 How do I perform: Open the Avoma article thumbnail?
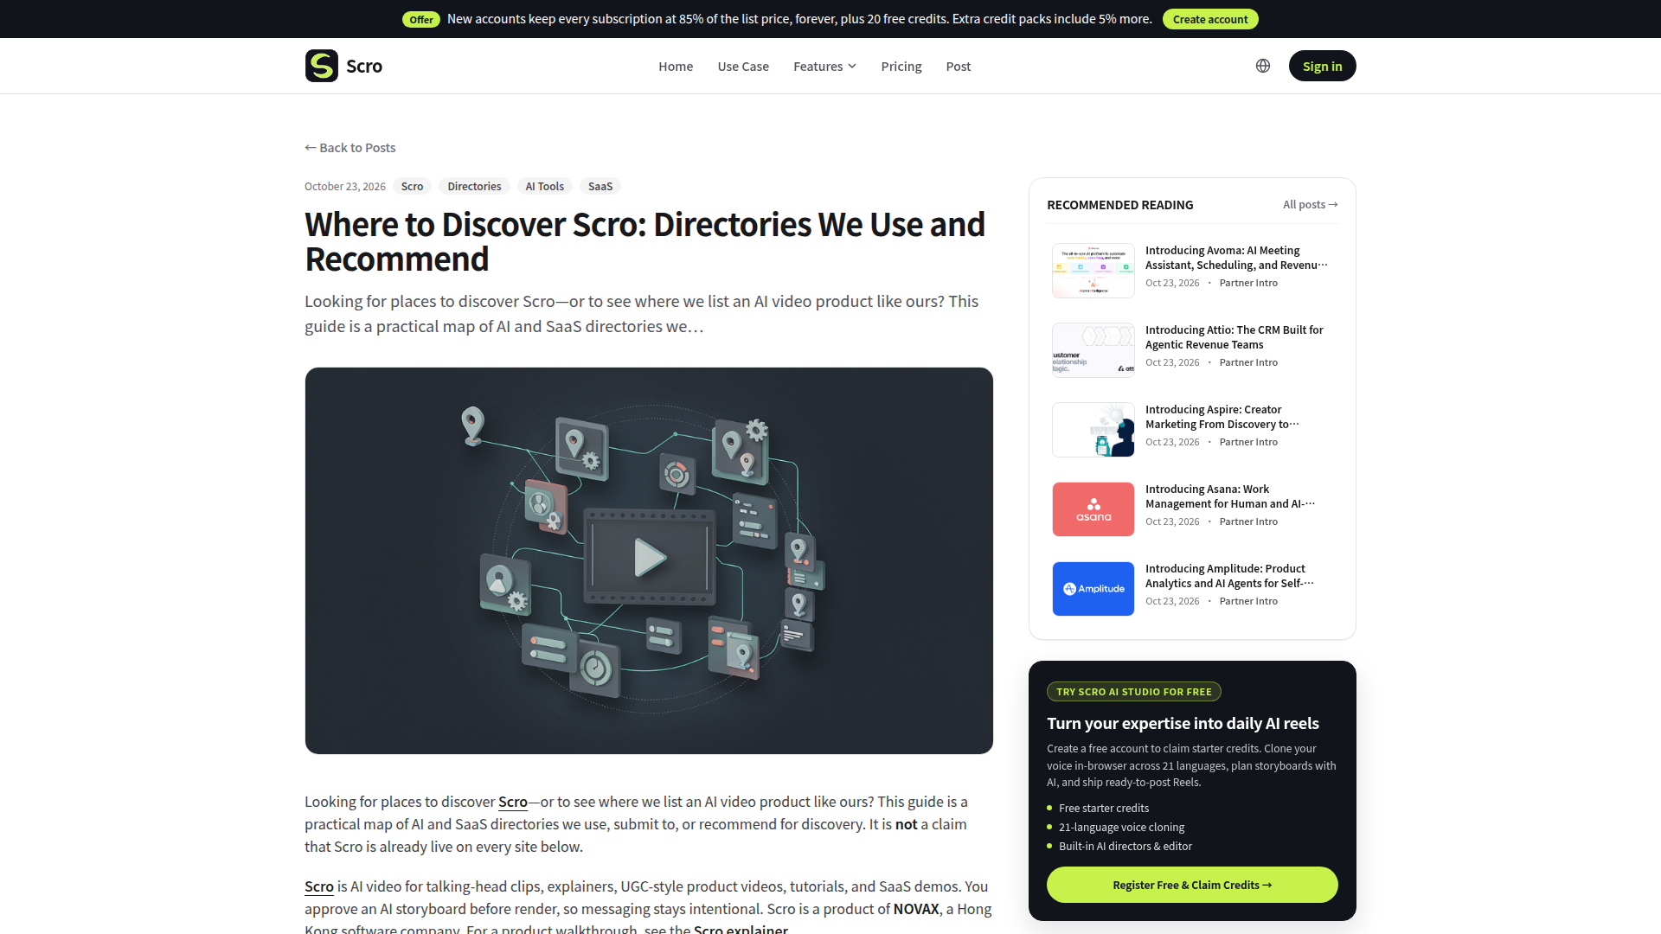pyautogui.click(x=1093, y=271)
